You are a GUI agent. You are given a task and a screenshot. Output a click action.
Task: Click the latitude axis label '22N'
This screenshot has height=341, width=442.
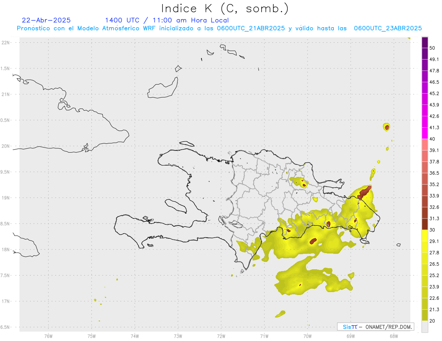(x=6, y=43)
